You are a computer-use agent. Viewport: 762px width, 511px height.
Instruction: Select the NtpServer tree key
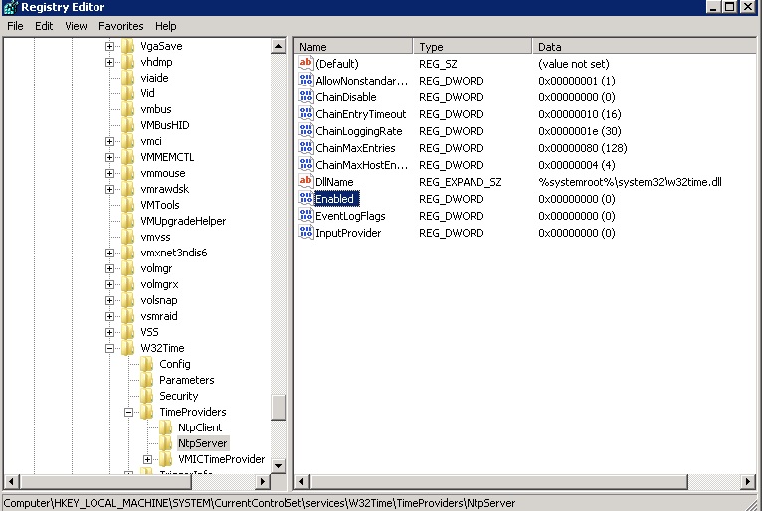(202, 443)
